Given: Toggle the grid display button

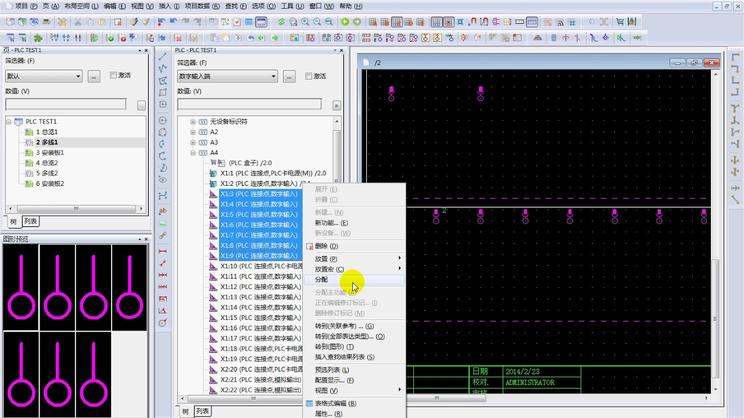Looking at the screenshot, I should coord(437,22).
